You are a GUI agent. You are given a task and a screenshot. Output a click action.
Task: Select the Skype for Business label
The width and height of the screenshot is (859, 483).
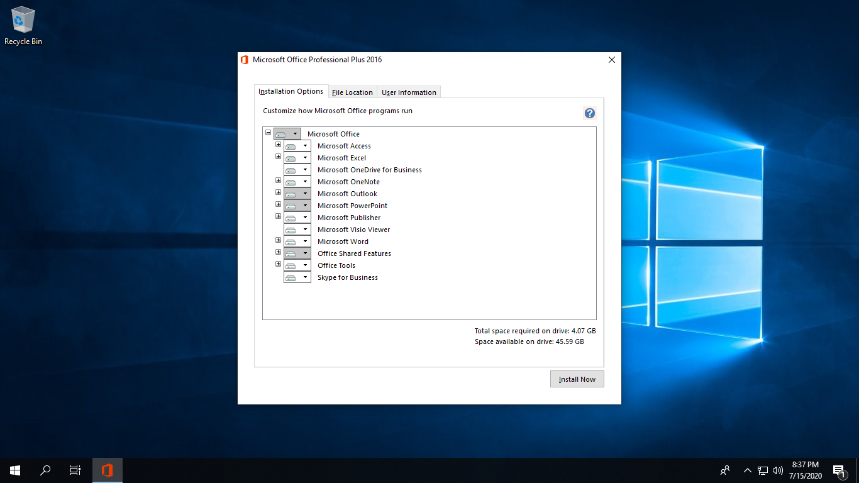pyautogui.click(x=348, y=277)
